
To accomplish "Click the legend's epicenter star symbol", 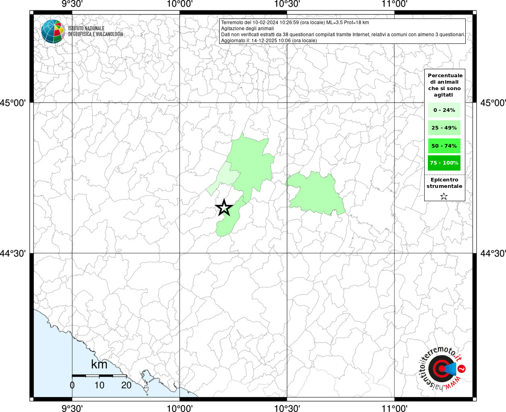I will pos(444,196).
